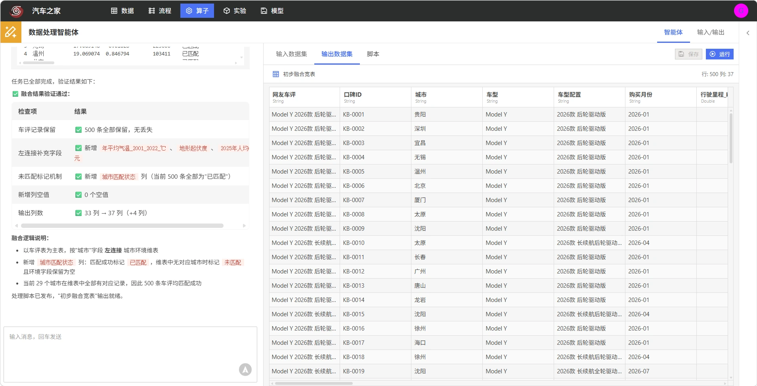Image resolution: width=757 pixels, height=386 pixels.
Task: Click the 车型配置 column header
Action: [x=589, y=97]
